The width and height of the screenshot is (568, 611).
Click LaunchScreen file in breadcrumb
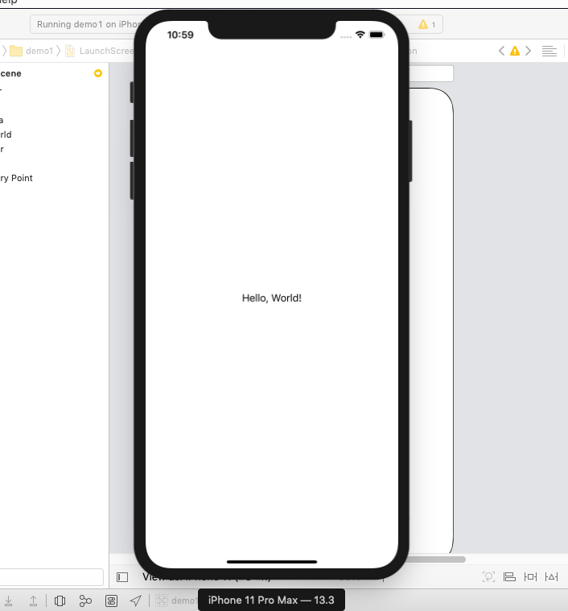click(100, 51)
